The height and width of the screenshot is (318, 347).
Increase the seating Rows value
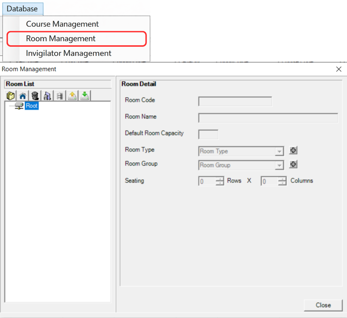(220, 179)
